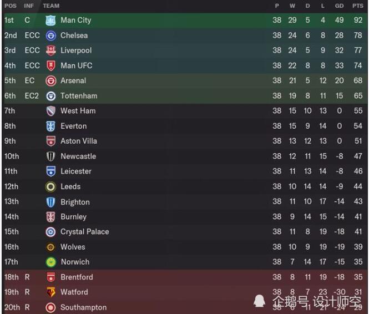The image size is (369, 314).
Task: Click the Norwich green badge icon
Action: (50, 262)
